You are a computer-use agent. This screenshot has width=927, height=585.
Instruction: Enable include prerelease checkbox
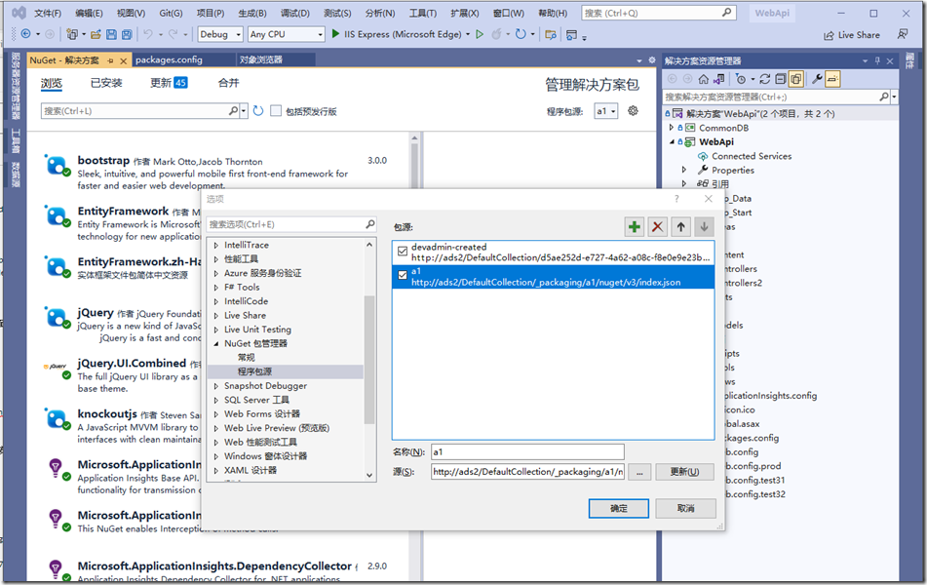click(276, 110)
